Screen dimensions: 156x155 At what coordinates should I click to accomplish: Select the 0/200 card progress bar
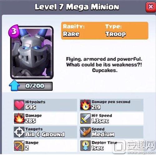pyautogui.click(x=35, y=86)
